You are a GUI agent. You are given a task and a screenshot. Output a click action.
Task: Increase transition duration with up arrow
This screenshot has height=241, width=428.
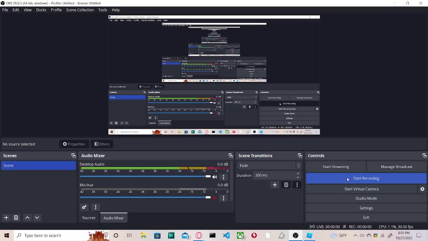[298, 174]
